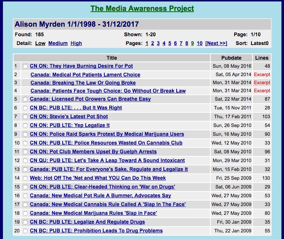Tick checkbox for New Medical Marijuana Rules row
The image size is (284, 239).
point(25,213)
